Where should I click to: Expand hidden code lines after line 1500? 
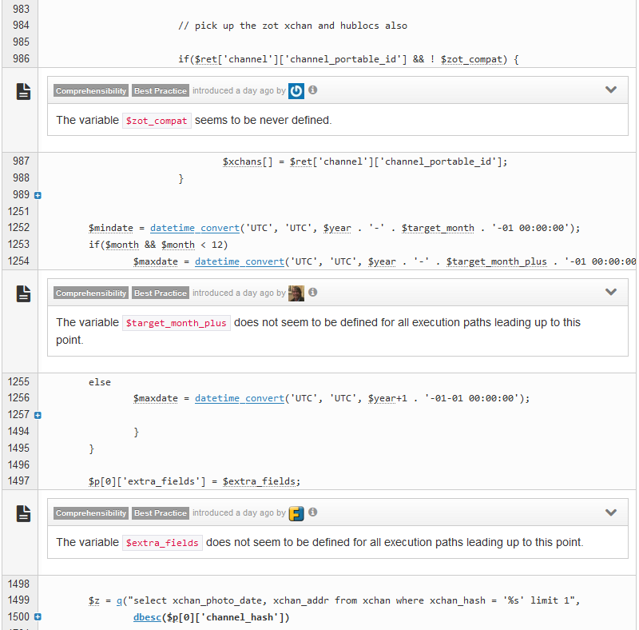(38, 616)
